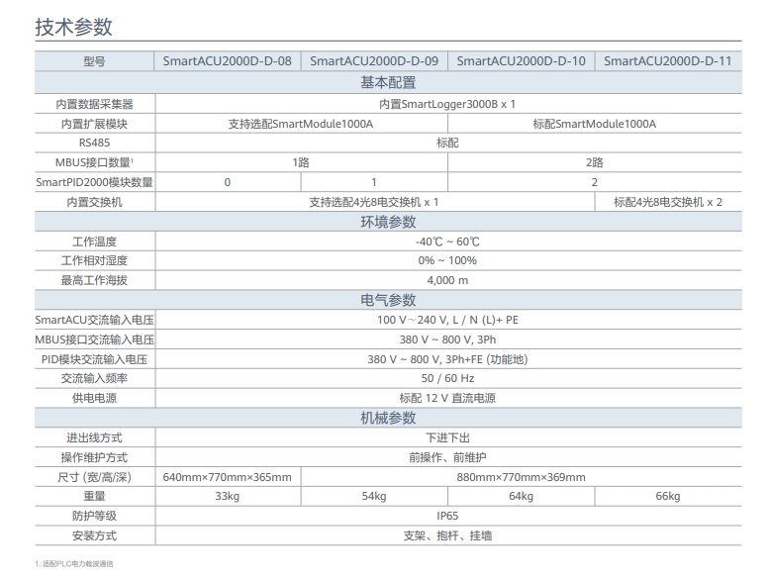Click the PLC footnote text below the table

75,563
